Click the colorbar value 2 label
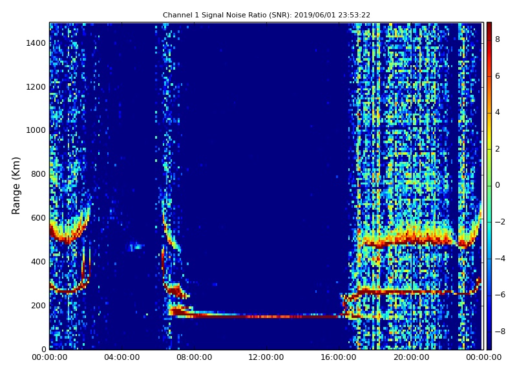Screen dimensions: 517x387 pyautogui.click(x=498, y=149)
